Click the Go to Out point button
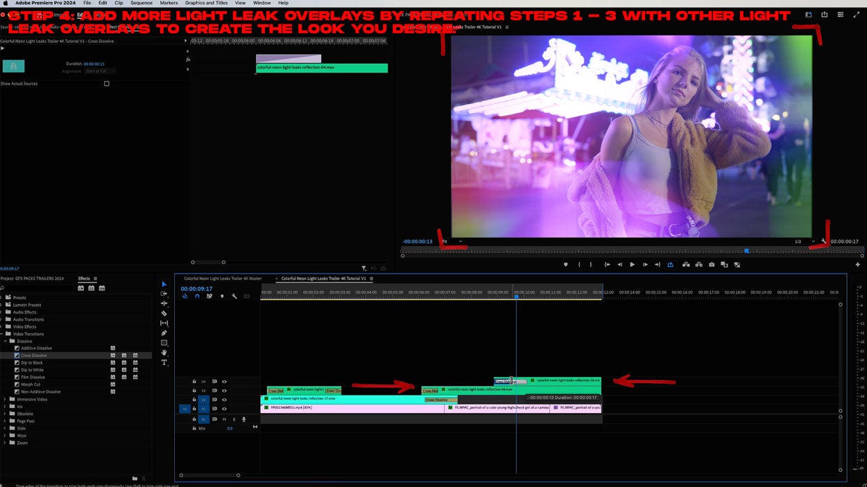 [658, 265]
